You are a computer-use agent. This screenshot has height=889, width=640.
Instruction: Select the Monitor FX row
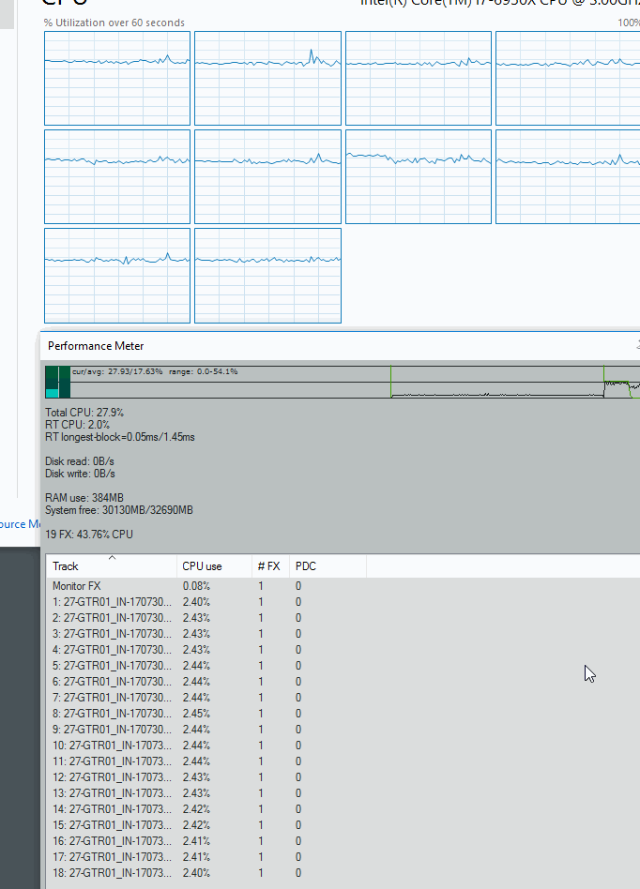pos(343,586)
